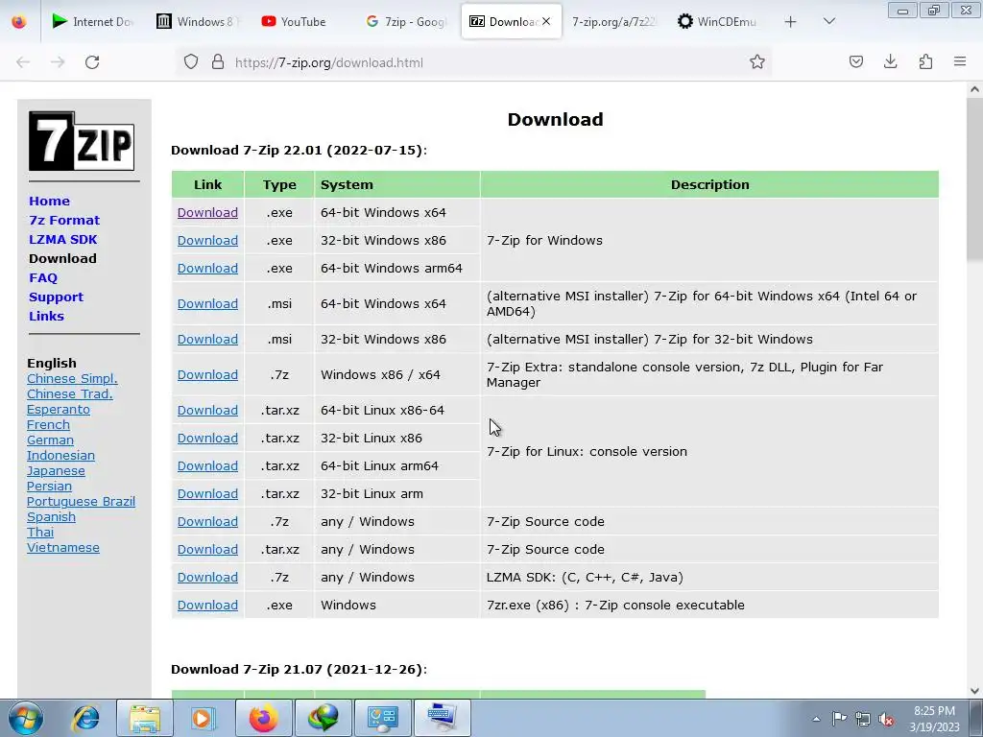Image resolution: width=983 pixels, height=737 pixels.
Task: Open a new tab with the plus button
Action: (x=791, y=22)
